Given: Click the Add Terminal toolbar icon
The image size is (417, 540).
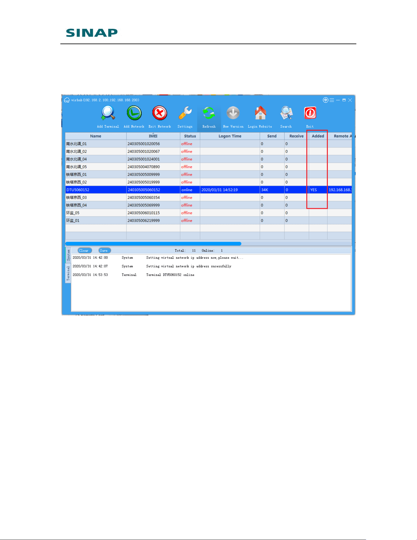Looking at the screenshot, I should pos(108,113).
